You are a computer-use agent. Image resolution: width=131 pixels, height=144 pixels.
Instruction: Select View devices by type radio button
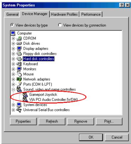click(12, 25)
